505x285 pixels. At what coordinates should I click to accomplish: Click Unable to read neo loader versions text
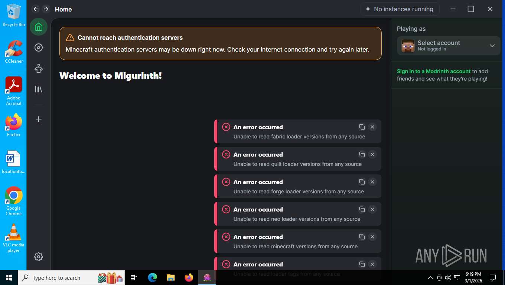297,219
